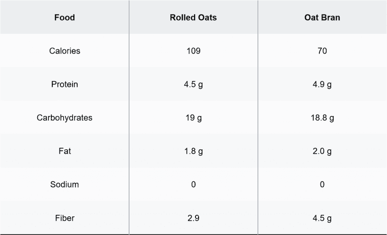Click the 2.9 fiber value
This screenshot has height=235, width=387.
click(193, 218)
